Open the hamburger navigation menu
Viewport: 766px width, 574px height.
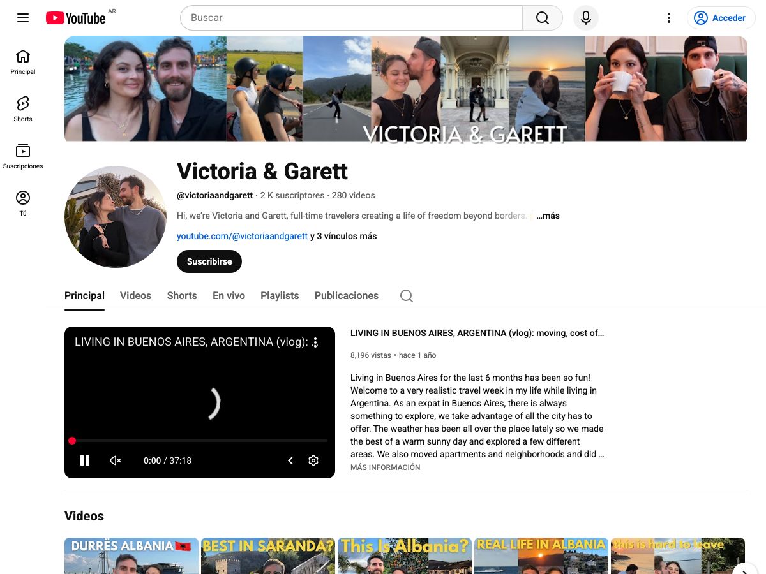tap(23, 18)
